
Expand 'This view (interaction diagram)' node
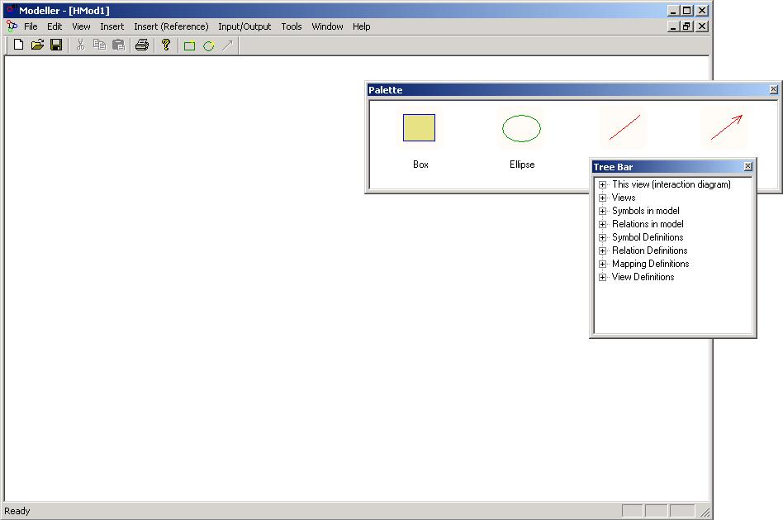pyautogui.click(x=602, y=184)
